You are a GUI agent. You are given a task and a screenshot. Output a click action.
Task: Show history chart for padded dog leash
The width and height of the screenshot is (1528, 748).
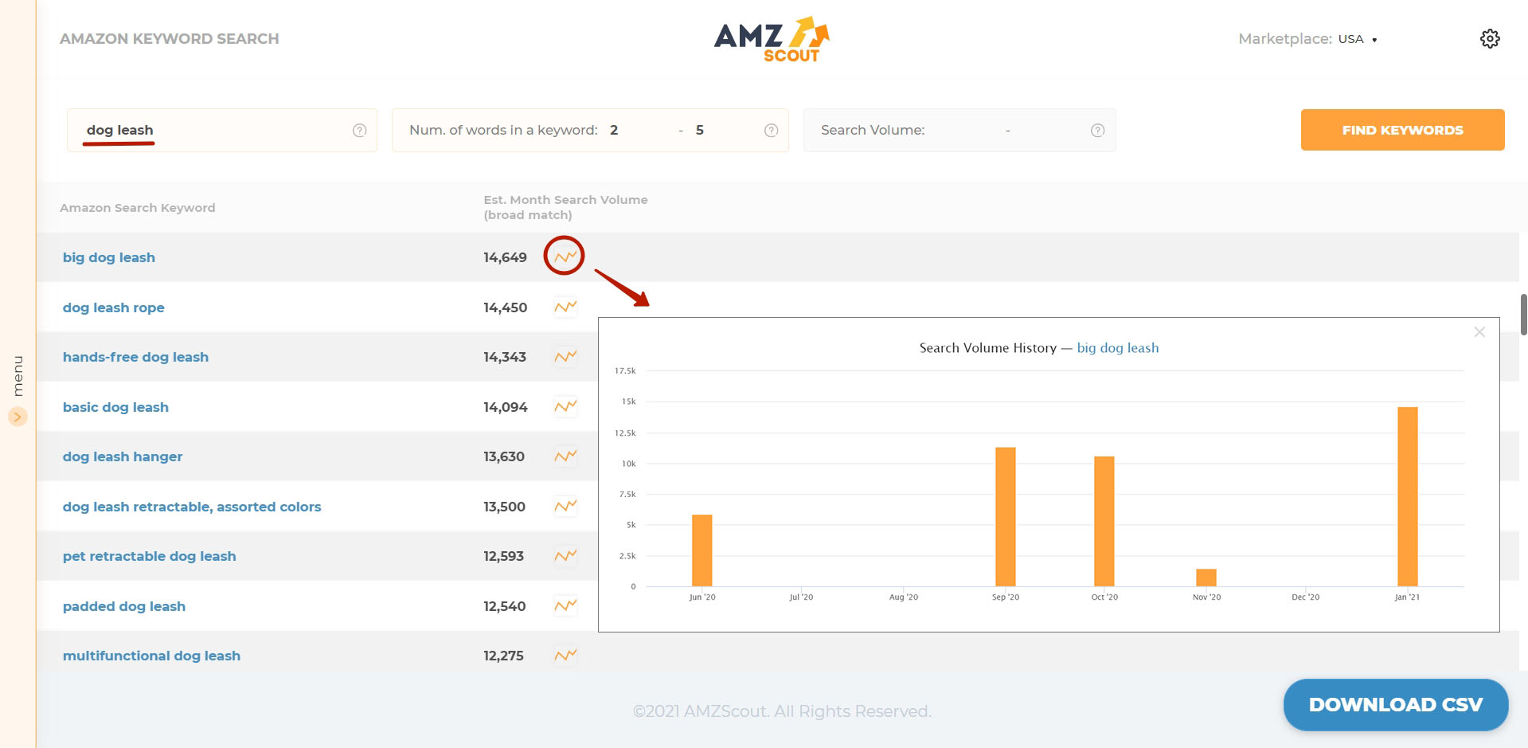click(x=564, y=605)
